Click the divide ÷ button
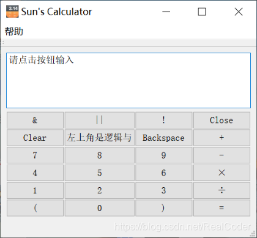 click(x=222, y=190)
